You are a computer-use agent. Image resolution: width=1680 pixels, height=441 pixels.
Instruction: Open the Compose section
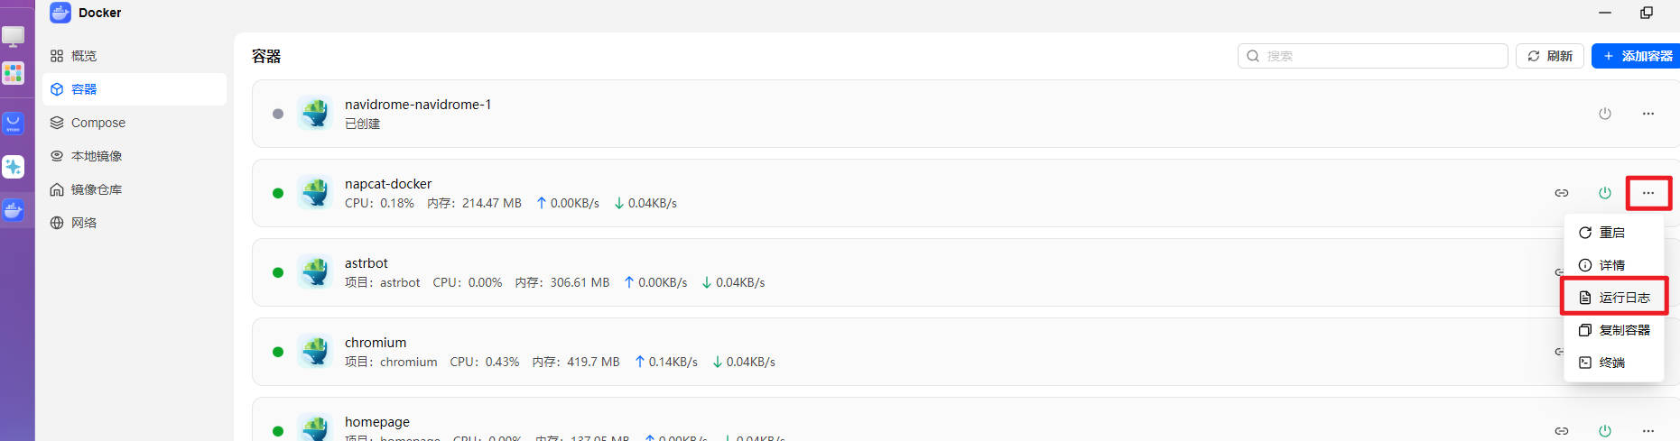[x=88, y=123]
